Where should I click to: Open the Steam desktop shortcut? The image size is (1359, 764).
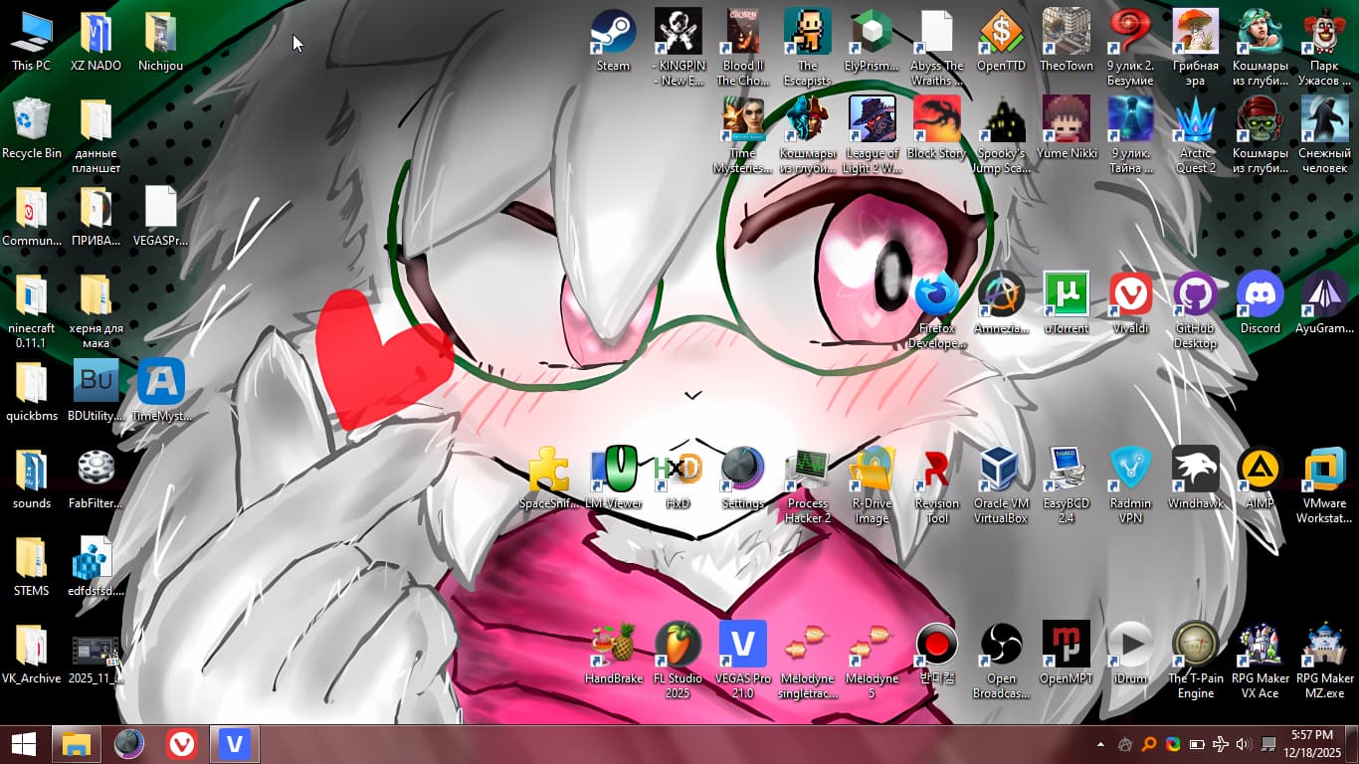click(x=613, y=34)
